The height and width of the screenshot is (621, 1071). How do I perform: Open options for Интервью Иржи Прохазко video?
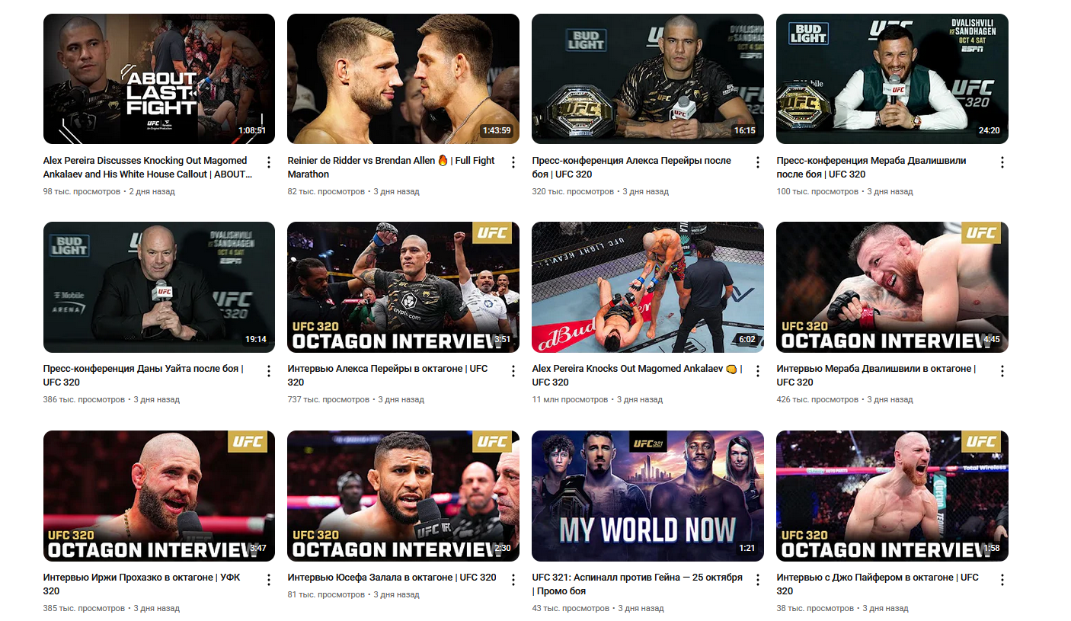pyautogui.click(x=268, y=579)
